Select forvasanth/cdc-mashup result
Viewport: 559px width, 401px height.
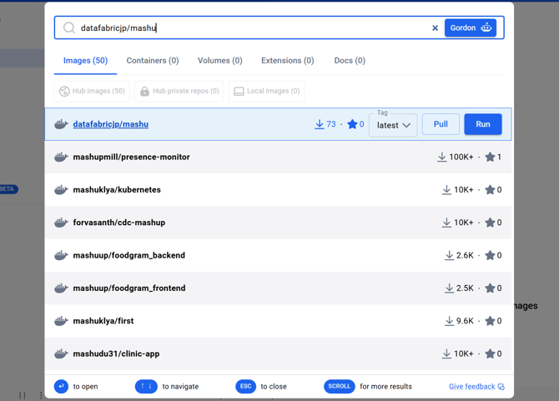coord(279,223)
